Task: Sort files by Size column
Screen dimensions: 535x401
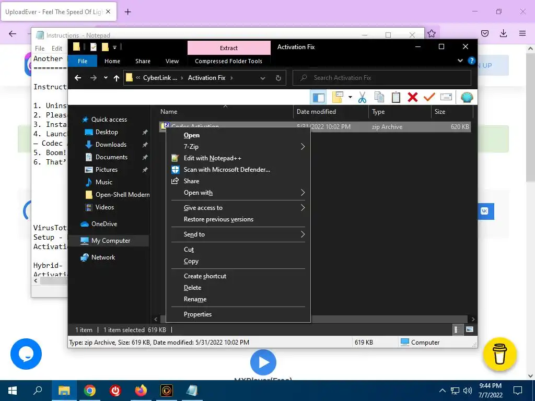Action: 452,112
